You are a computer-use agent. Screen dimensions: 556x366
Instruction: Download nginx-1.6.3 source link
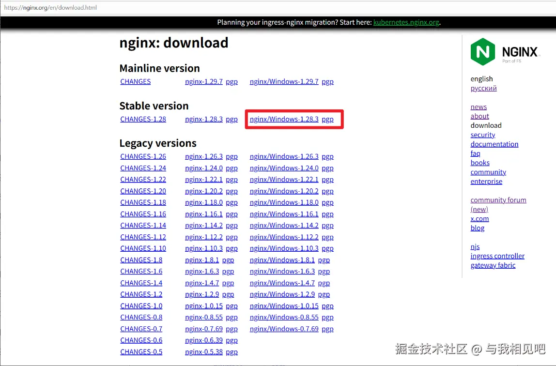click(202, 272)
